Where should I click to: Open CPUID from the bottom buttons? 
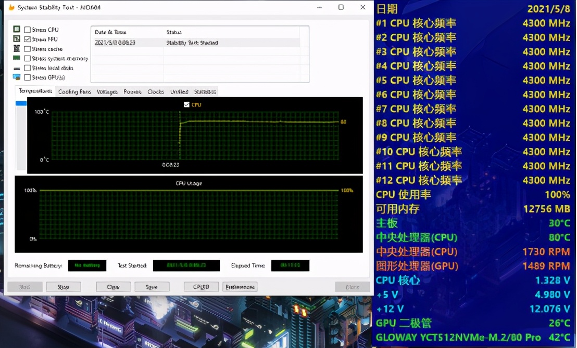201,287
